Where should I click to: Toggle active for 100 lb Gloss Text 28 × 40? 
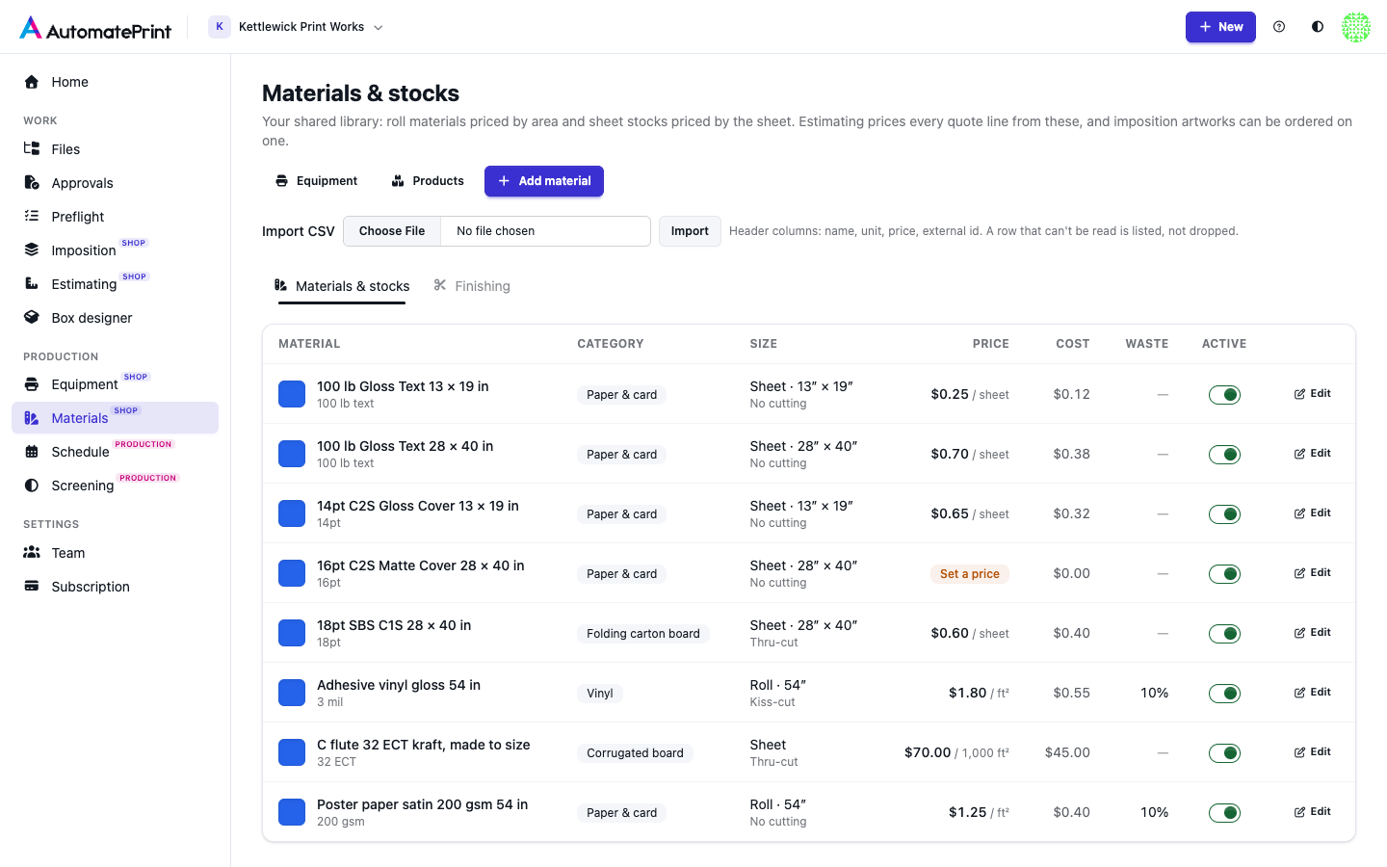[1224, 455]
